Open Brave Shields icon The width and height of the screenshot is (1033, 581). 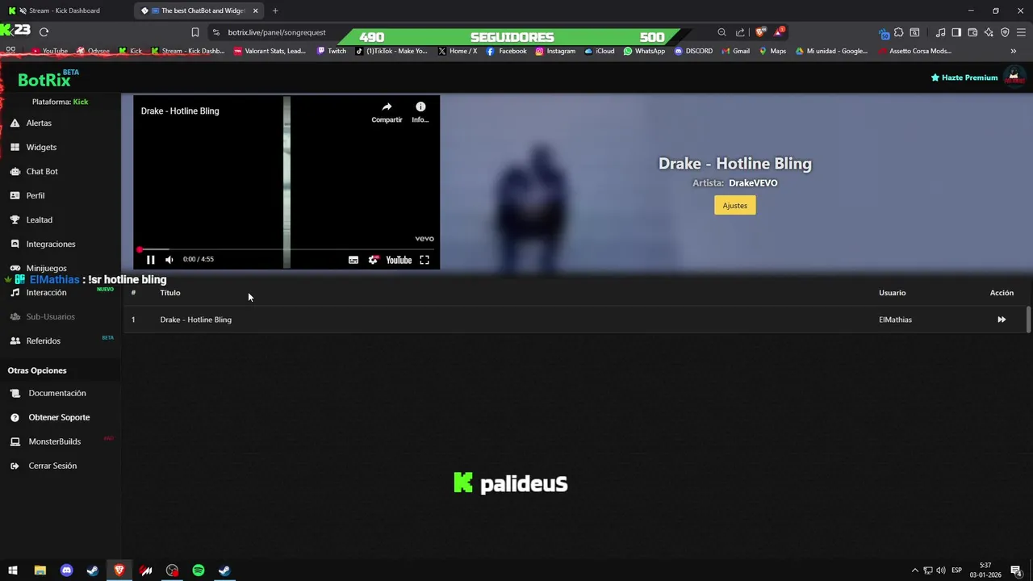point(760,32)
